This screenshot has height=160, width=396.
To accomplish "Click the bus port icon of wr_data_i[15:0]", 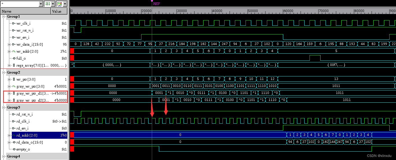I will (x=13, y=44).
